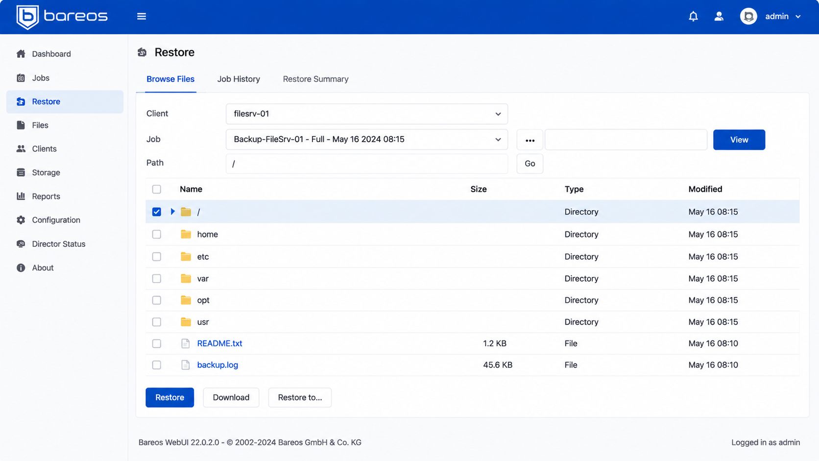The image size is (819, 461).
Task: Click the etc folder icon
Action: point(186,256)
